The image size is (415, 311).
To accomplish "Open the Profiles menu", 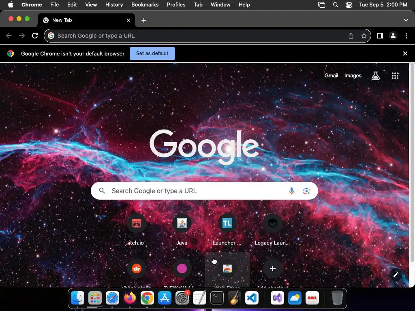I will click(176, 4).
